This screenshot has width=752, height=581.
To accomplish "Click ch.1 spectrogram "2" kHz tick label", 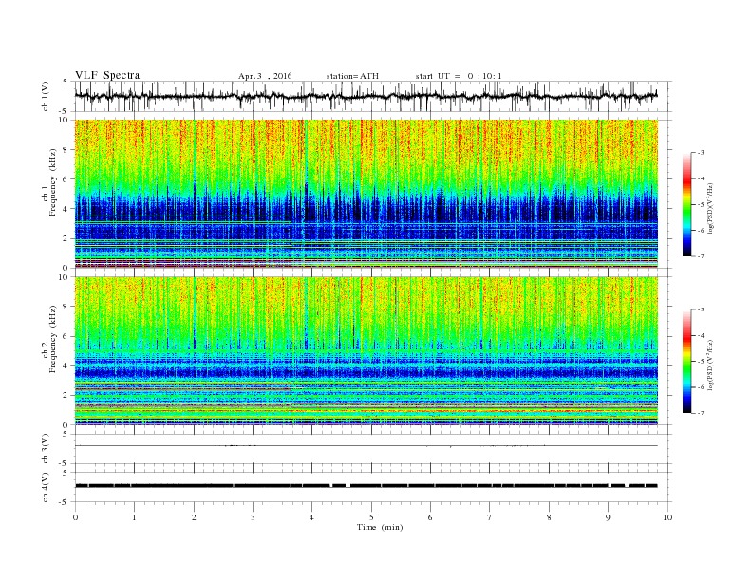I will pos(66,238).
